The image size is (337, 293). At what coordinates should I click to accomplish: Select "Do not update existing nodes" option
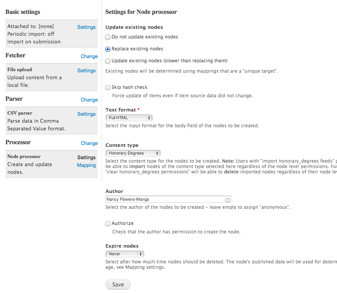108,37
